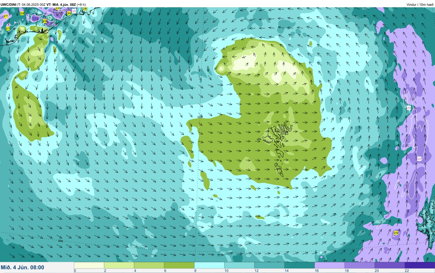Image resolution: width=435 pixels, height=273 pixels.
Task: Click legend scale value '16'
Action: [317, 271]
